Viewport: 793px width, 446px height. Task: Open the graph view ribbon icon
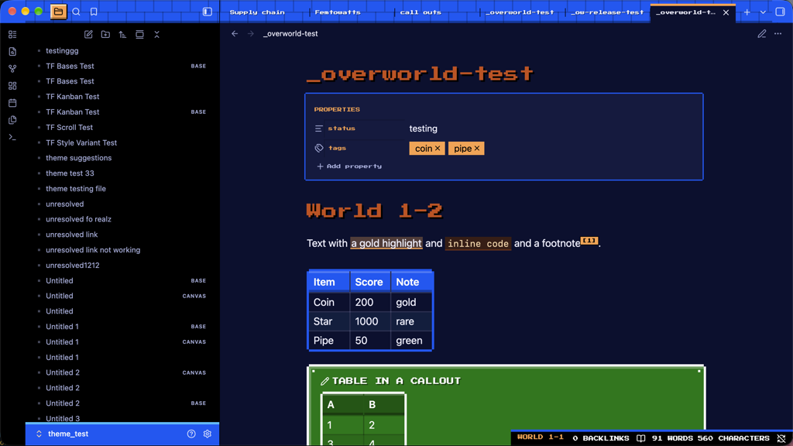tap(12, 69)
